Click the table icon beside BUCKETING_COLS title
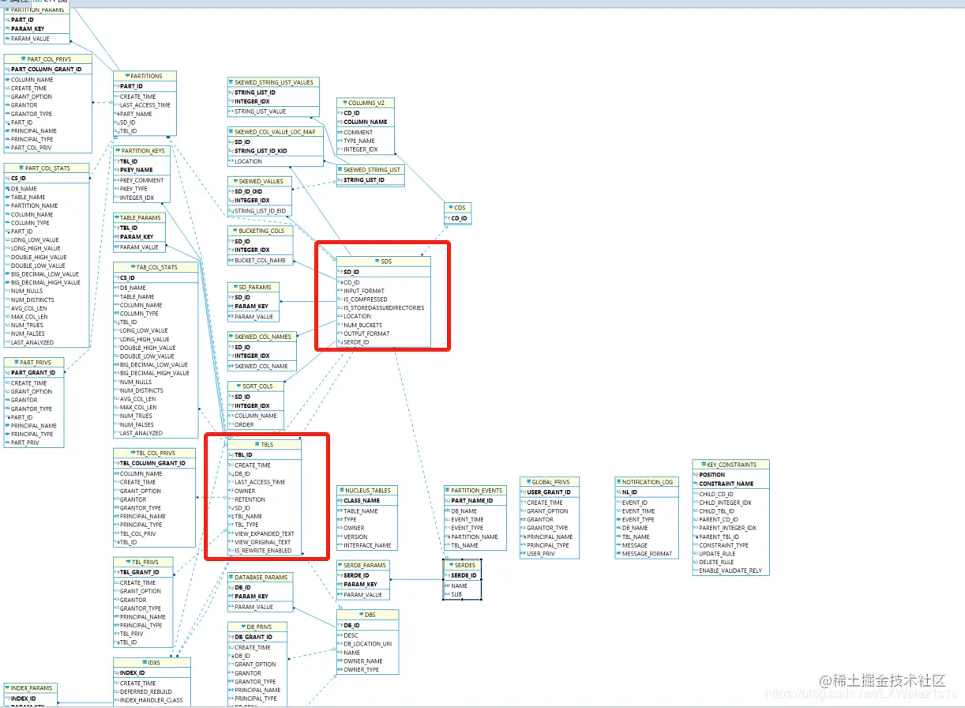This screenshot has height=708, width=965. pyautogui.click(x=235, y=231)
